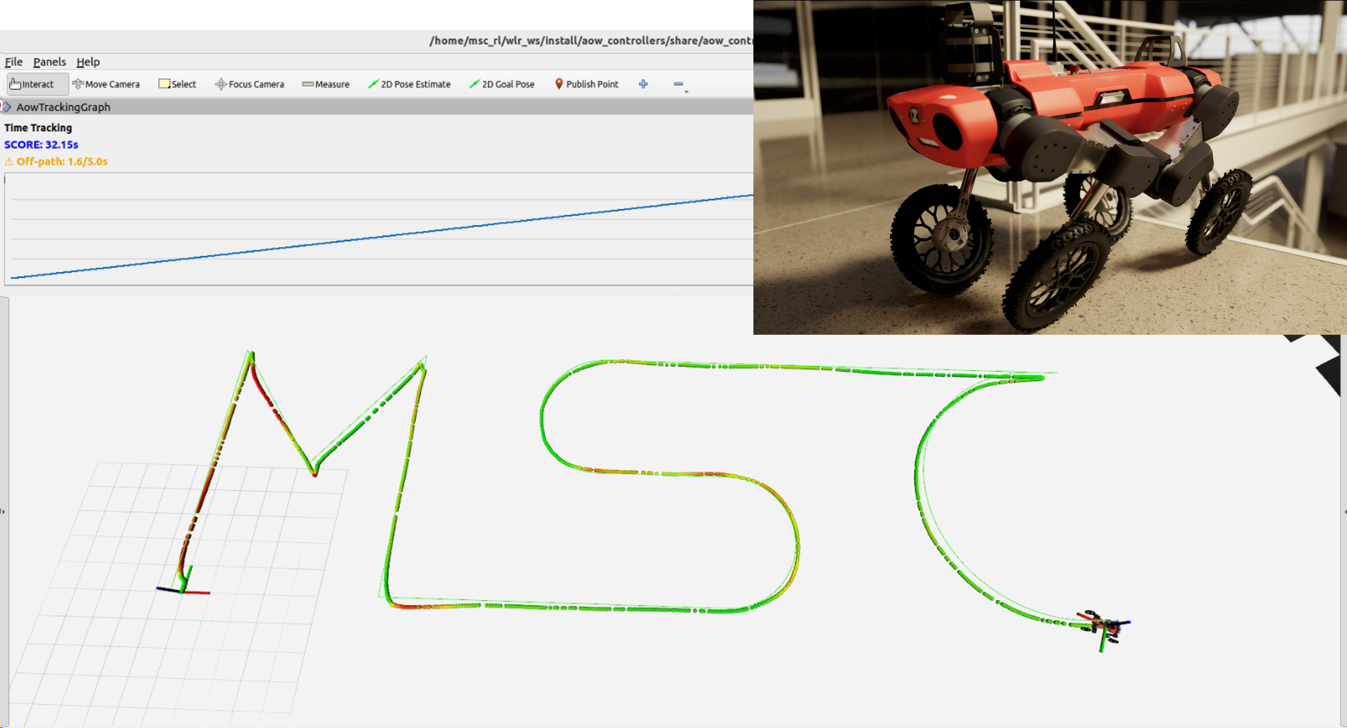Expand the left side panel arrow
Viewport: 1347px width, 728px height.
point(4,512)
